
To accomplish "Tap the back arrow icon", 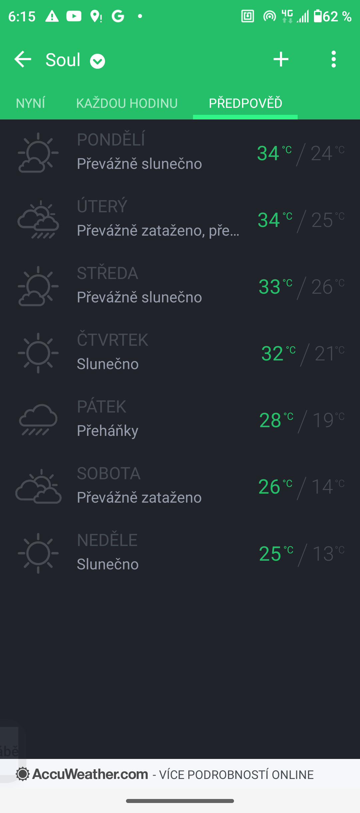I will 23,59.
